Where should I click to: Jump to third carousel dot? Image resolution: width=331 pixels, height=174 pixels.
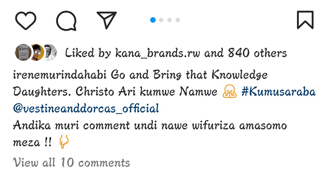click(x=169, y=20)
